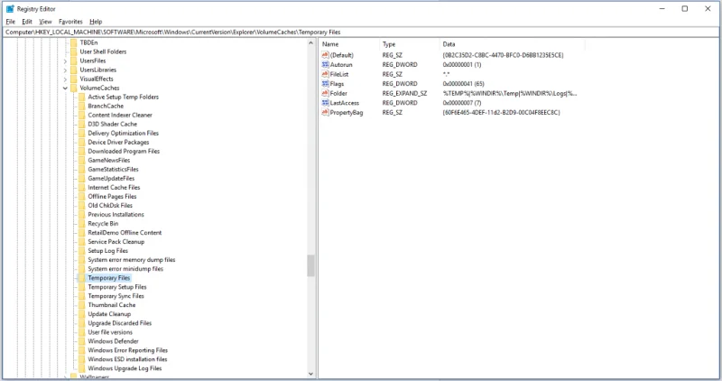The height and width of the screenshot is (381, 722).
Task: Click the User Shell Folders folder icon
Action: [74, 51]
